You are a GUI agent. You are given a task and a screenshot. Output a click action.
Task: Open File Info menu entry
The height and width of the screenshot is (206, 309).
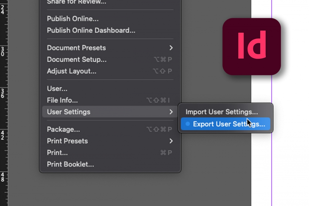pyautogui.click(x=62, y=100)
